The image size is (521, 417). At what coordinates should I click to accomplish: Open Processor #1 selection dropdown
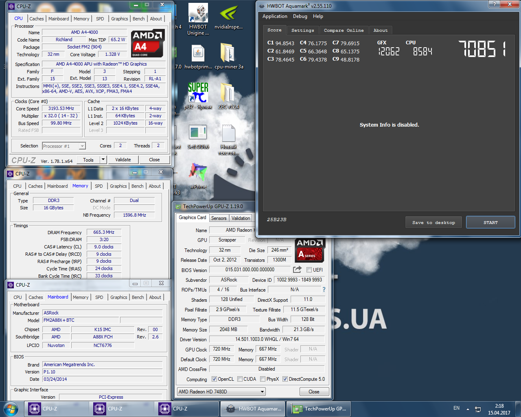[64, 146]
